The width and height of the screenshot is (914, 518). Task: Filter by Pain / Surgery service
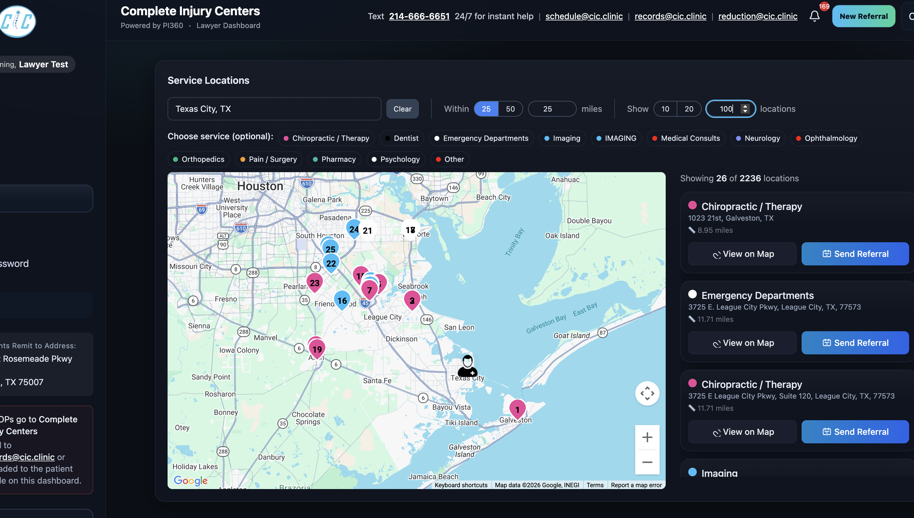[268, 159]
